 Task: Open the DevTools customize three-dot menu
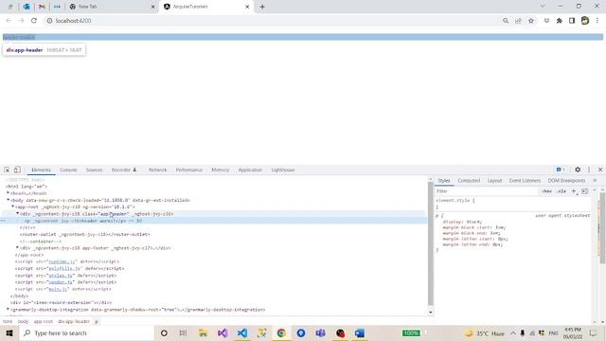pos(589,170)
